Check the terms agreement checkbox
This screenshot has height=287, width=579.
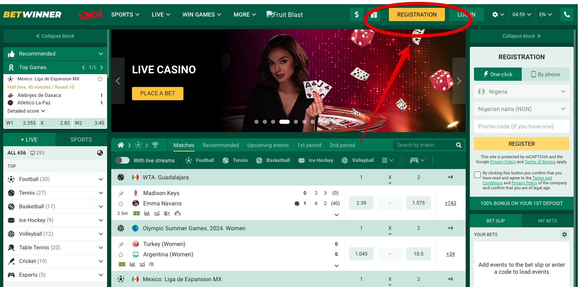pyautogui.click(x=477, y=175)
